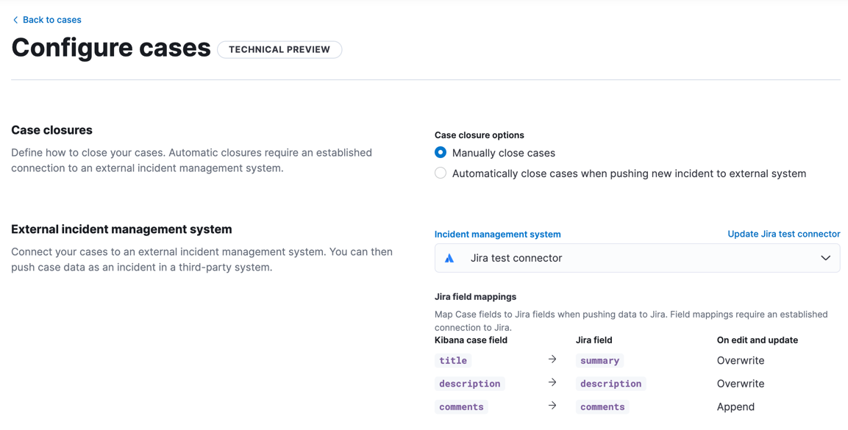Click the arrow icon in comments mapping row
The width and height of the screenshot is (848, 430).
pos(552,406)
